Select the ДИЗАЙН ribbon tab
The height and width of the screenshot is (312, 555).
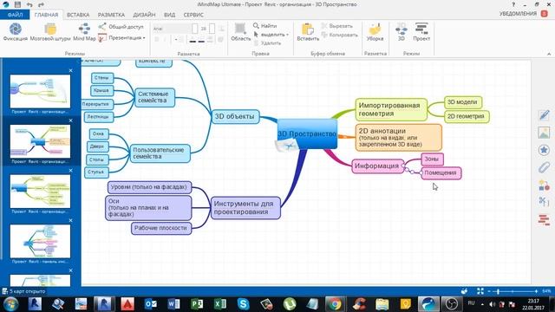[x=144, y=15]
